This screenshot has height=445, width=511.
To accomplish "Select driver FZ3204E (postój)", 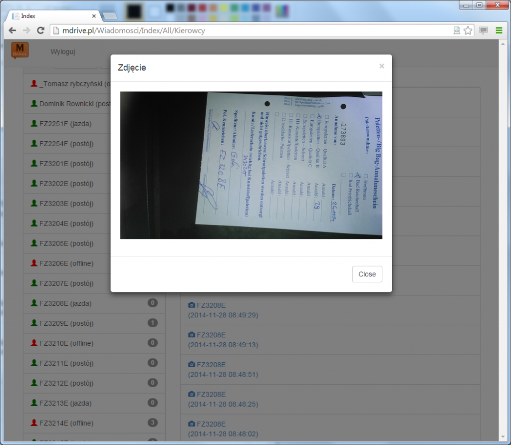I will point(67,223).
